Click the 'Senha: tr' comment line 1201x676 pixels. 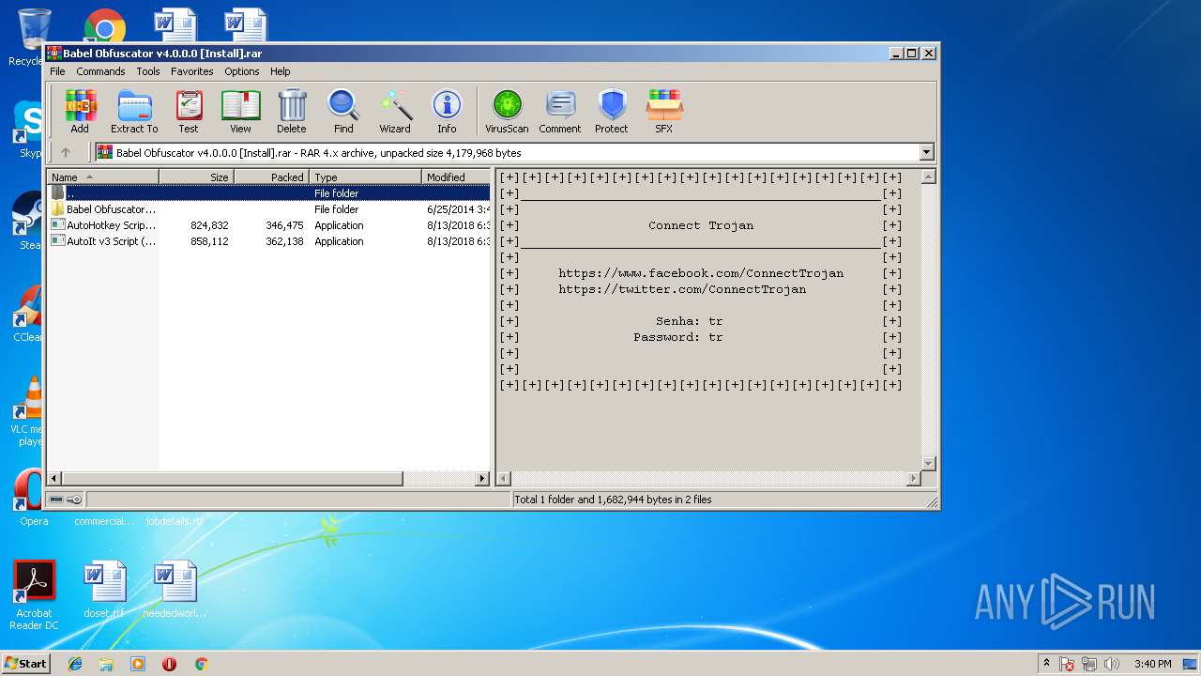(690, 321)
